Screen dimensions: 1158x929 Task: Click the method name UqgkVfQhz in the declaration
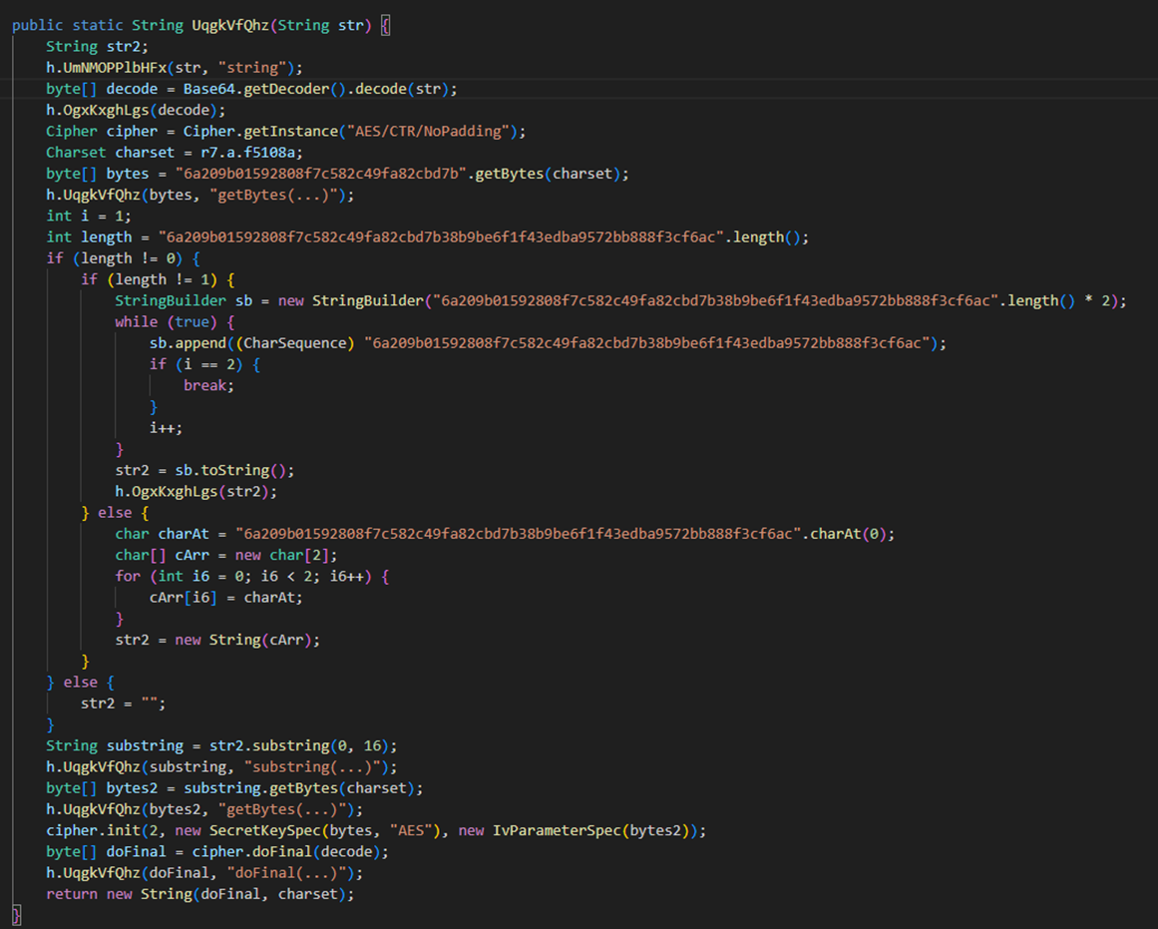coord(230,25)
